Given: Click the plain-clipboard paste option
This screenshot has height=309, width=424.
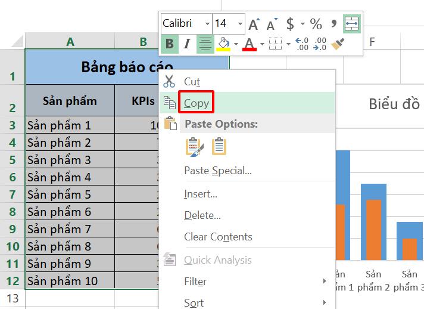Looking at the screenshot, I should (219, 147).
